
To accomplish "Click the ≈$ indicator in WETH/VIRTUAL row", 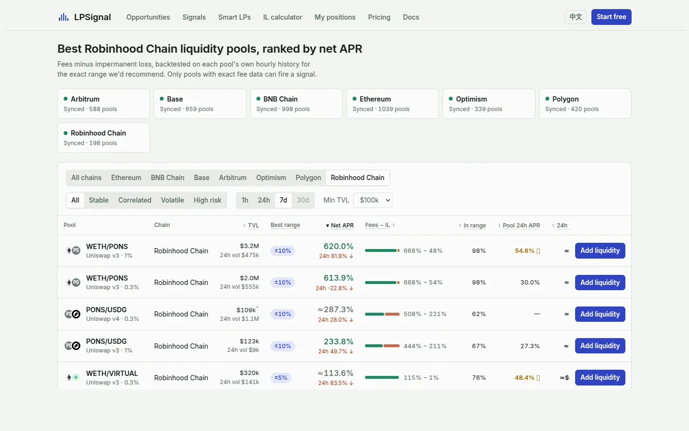I will tap(565, 378).
